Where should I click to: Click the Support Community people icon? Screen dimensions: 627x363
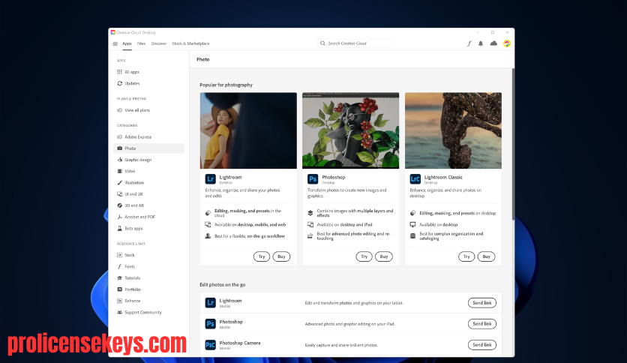119,312
